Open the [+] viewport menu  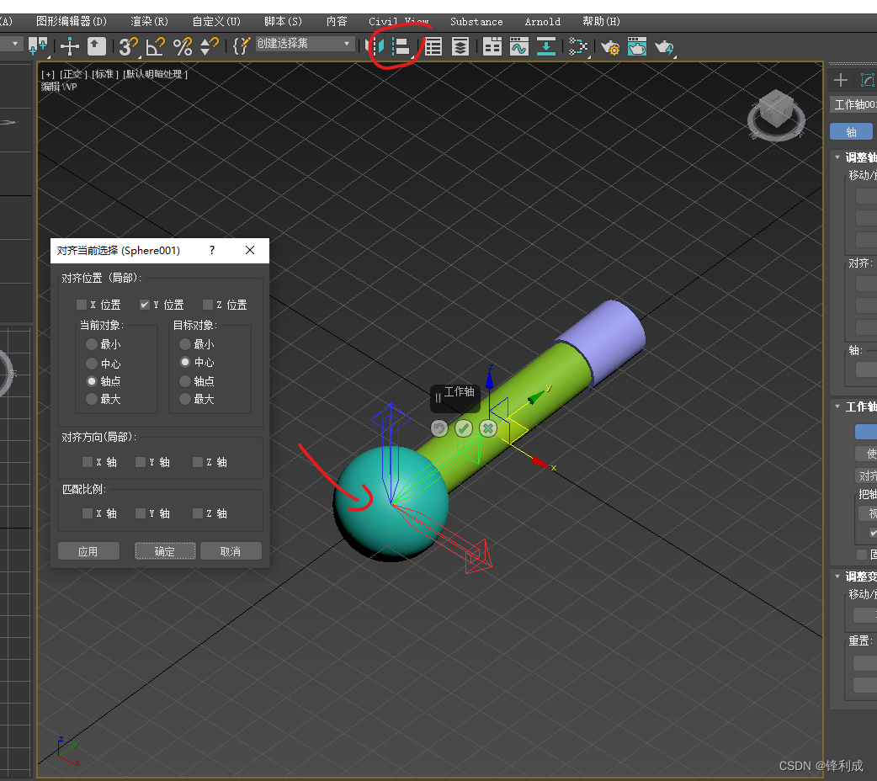tap(48, 74)
